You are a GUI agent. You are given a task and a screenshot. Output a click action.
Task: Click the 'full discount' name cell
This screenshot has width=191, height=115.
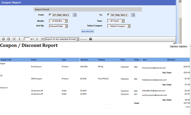tap(36, 67)
